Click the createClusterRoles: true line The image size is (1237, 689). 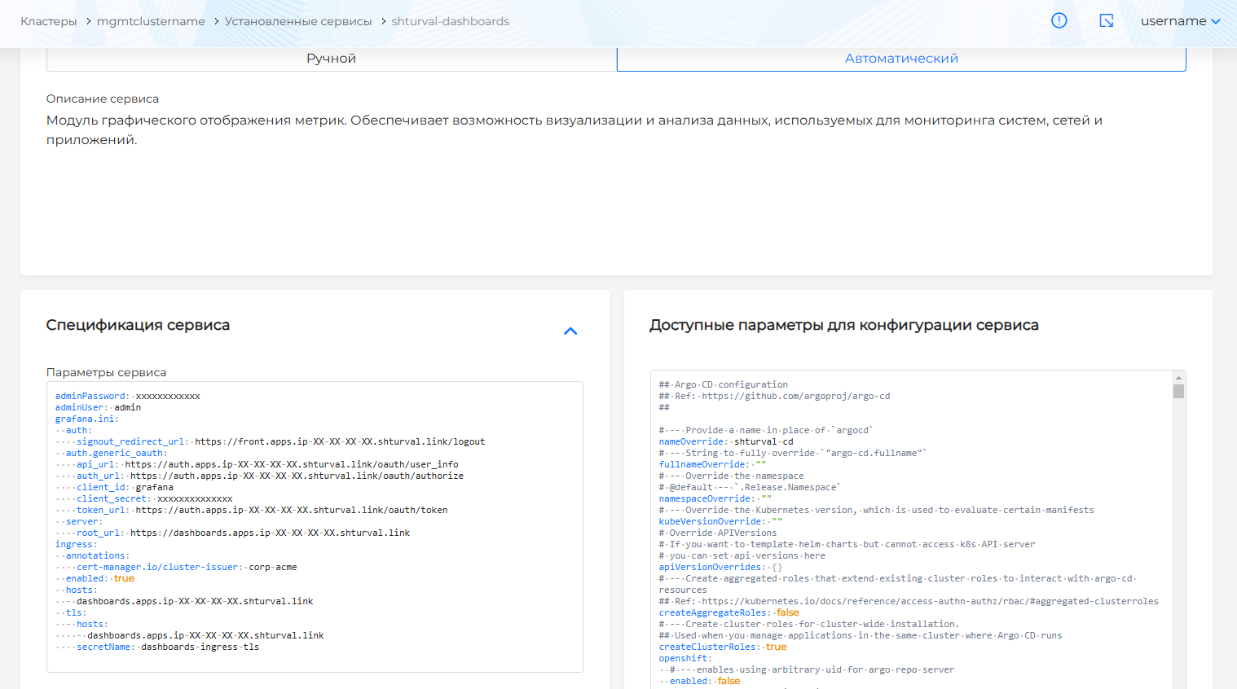(723, 647)
